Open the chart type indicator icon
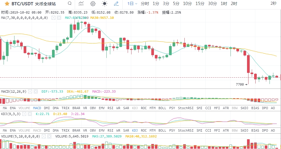The width and height of the screenshot is (281, 149). tap(81, 4)
